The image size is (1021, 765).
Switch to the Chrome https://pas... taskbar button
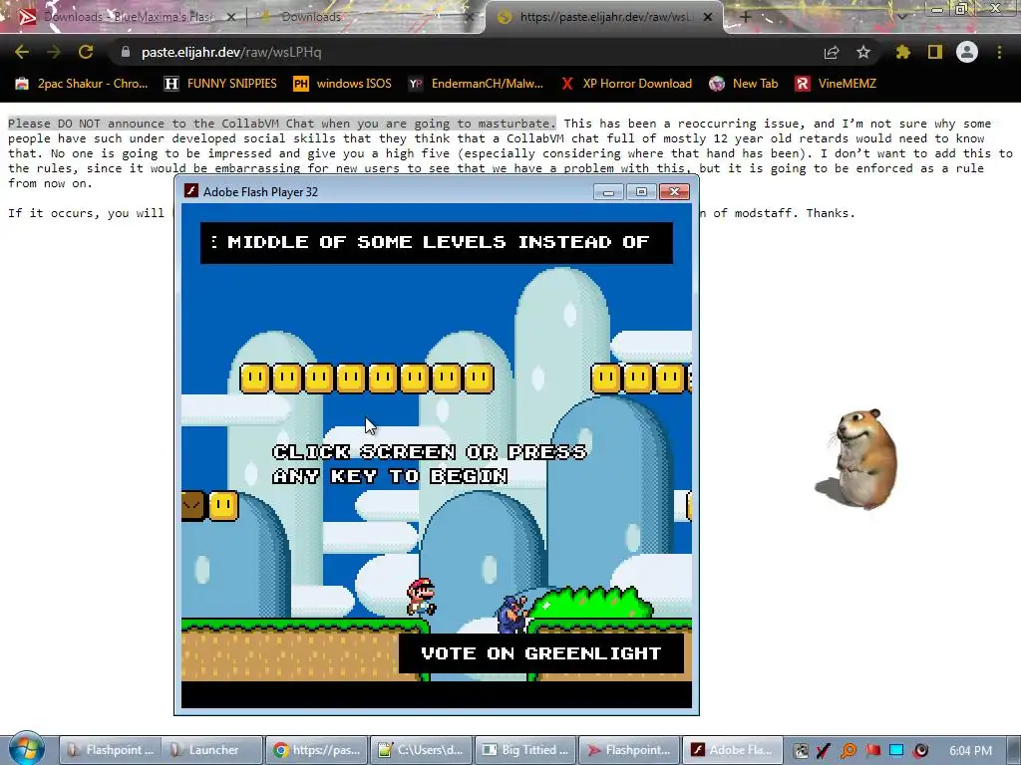pos(317,750)
